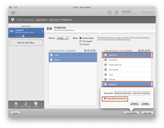Select Discard cases mode
Viewport: 164px width, 128px height.
click(80, 38)
